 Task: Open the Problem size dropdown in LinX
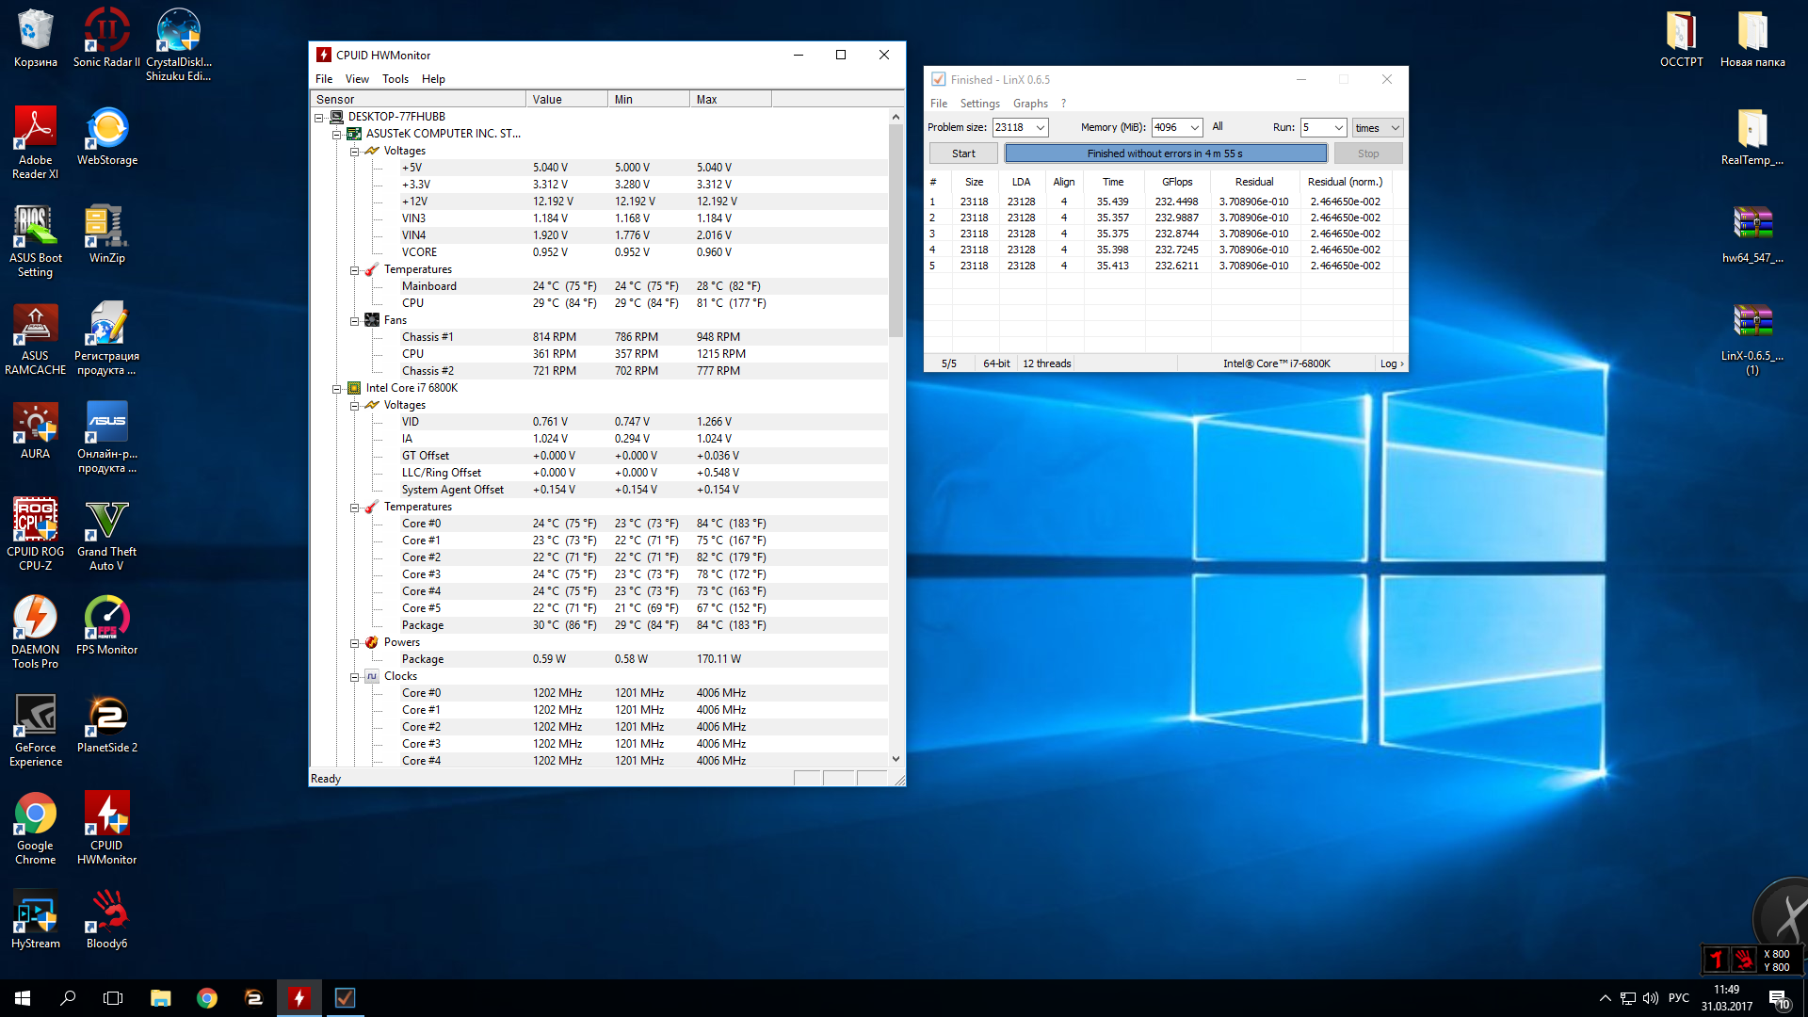[x=1041, y=128]
